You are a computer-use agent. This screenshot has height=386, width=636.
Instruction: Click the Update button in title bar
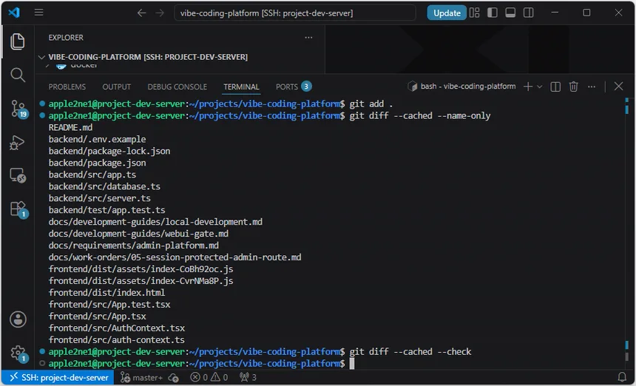tap(447, 13)
